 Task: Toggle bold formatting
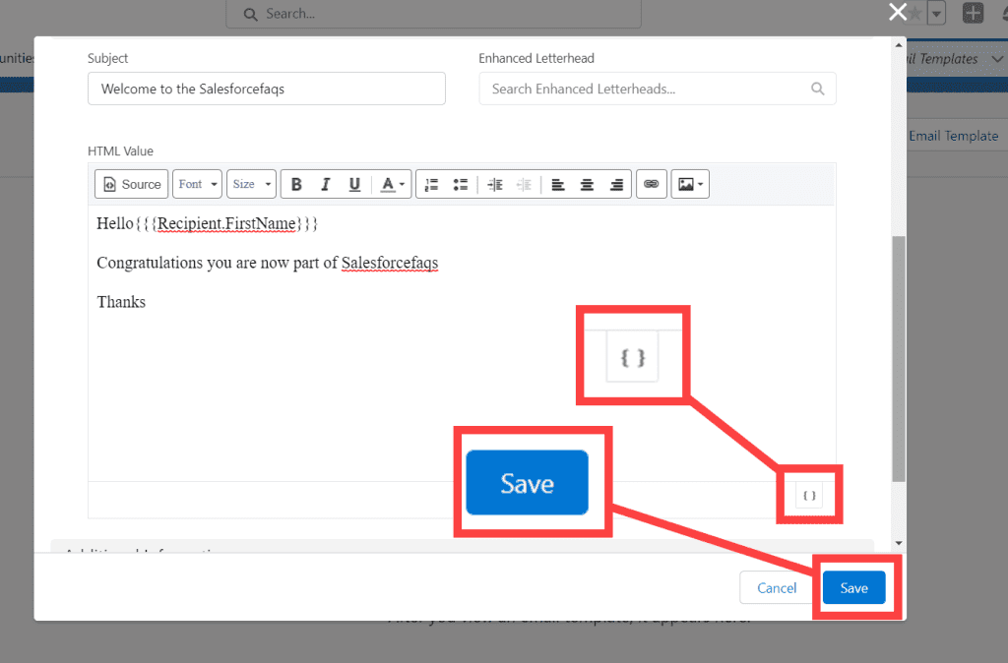click(x=296, y=184)
